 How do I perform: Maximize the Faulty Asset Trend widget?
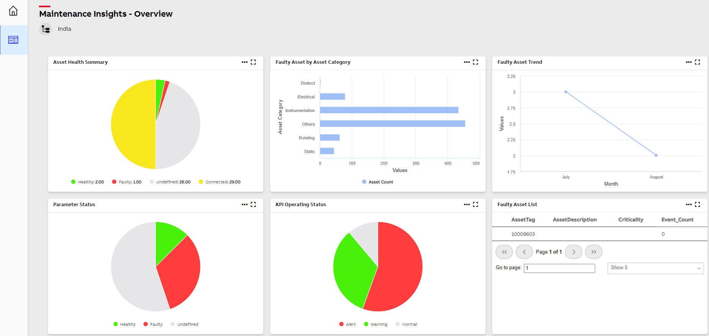pyautogui.click(x=697, y=62)
